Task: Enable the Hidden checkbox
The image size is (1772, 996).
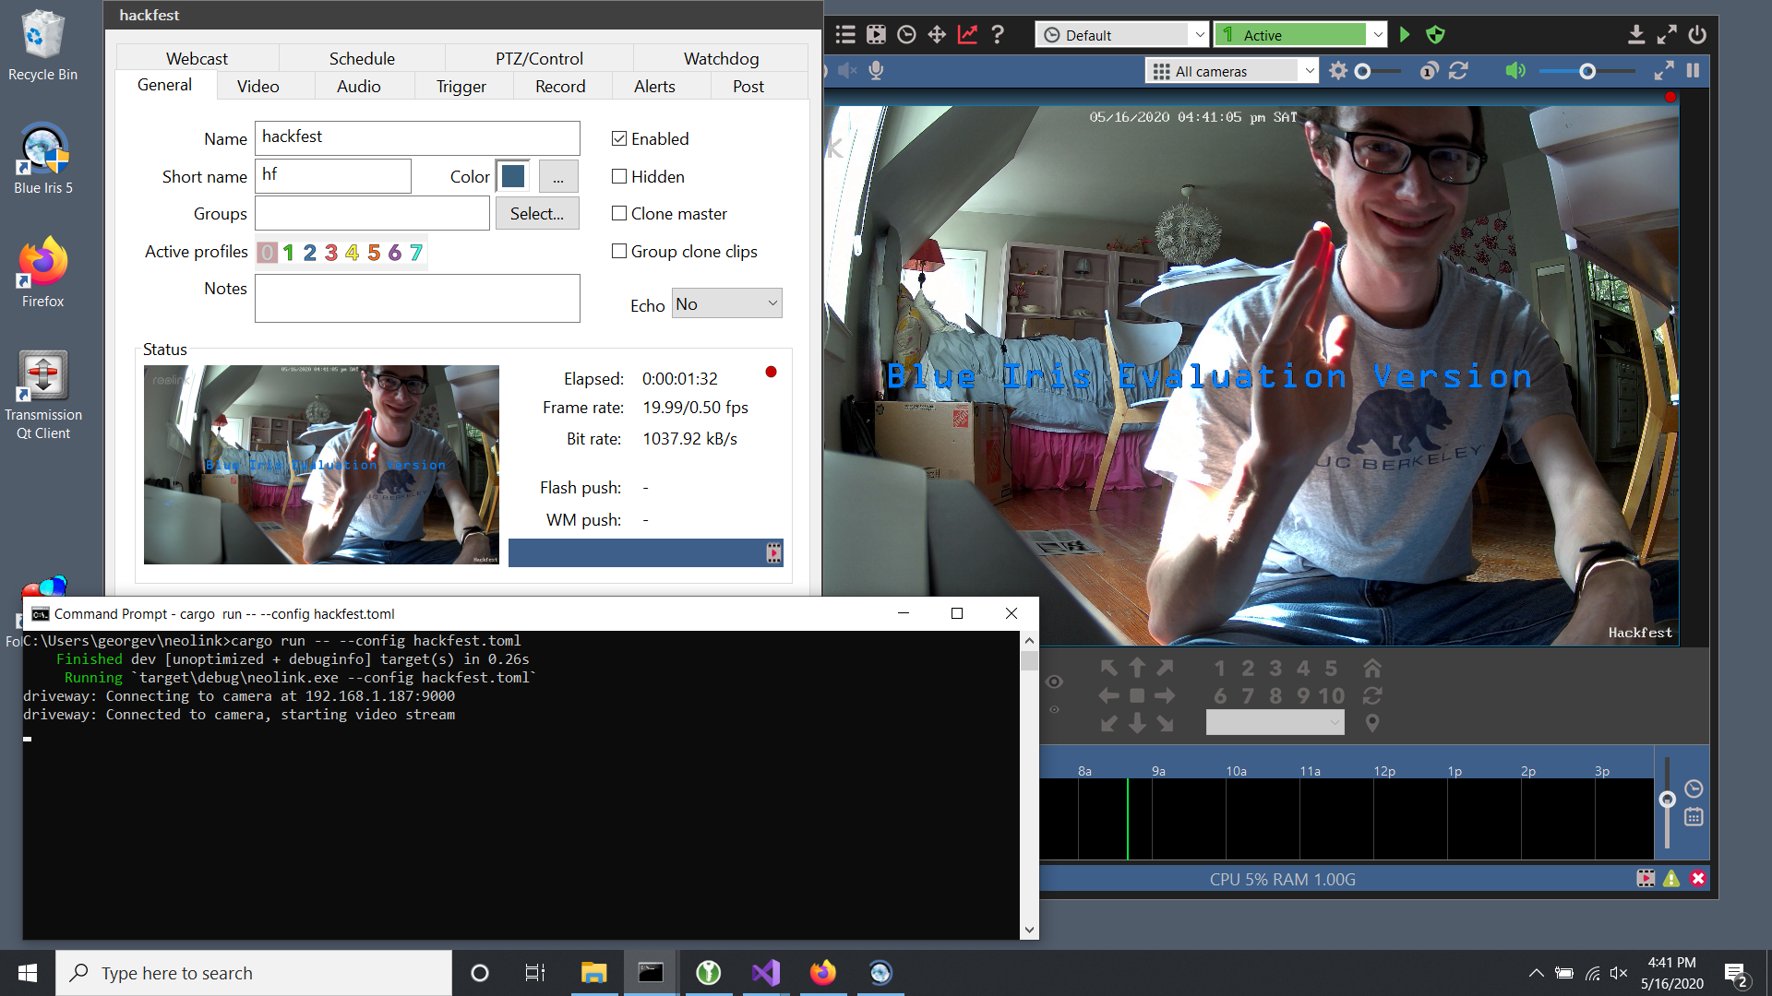Action: 617,176
